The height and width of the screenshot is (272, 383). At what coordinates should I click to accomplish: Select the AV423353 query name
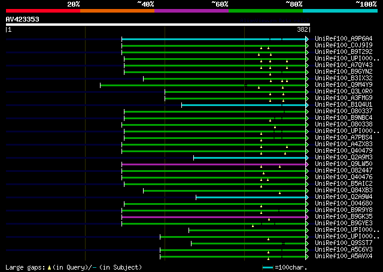pyautogui.click(x=23, y=19)
